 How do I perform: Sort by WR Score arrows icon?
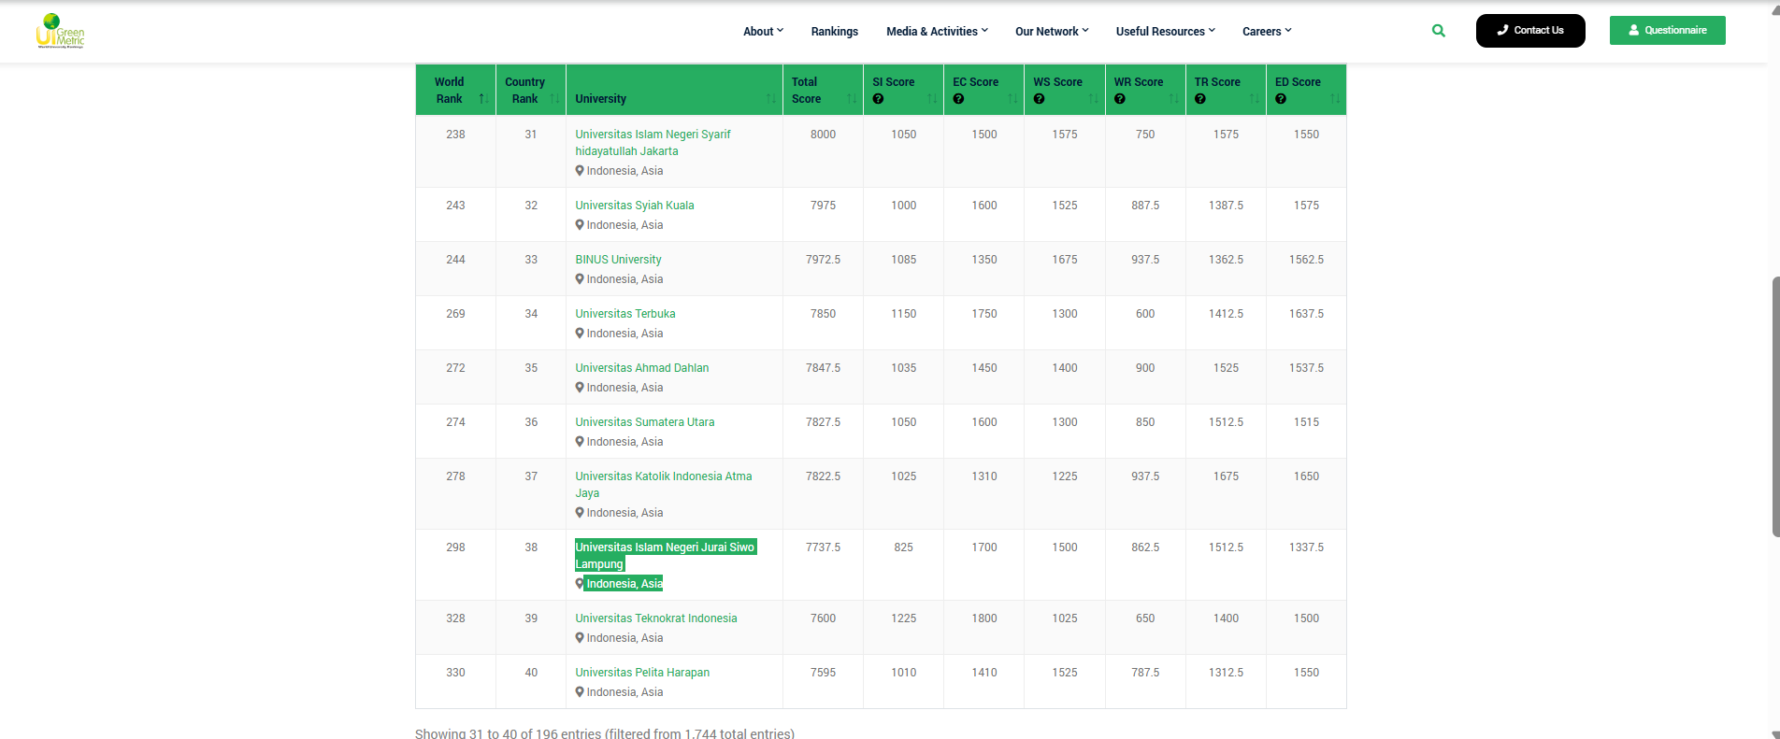[x=1174, y=99]
